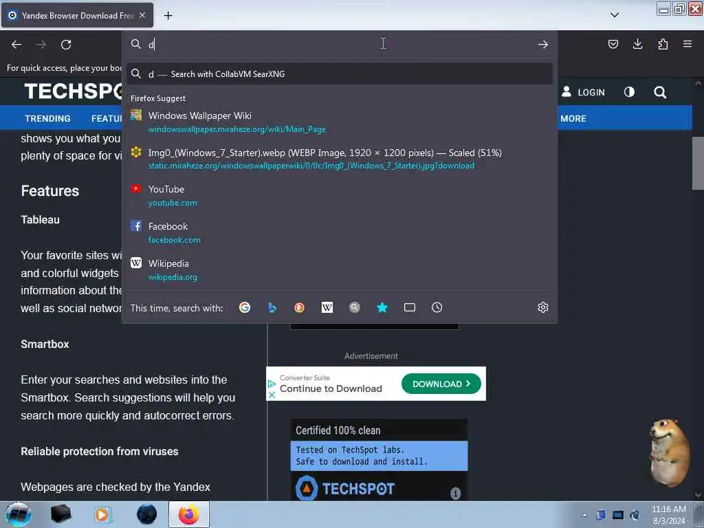Image resolution: width=704 pixels, height=528 pixels.
Task: Close the Yandex Browser Download tab
Action: point(142,15)
